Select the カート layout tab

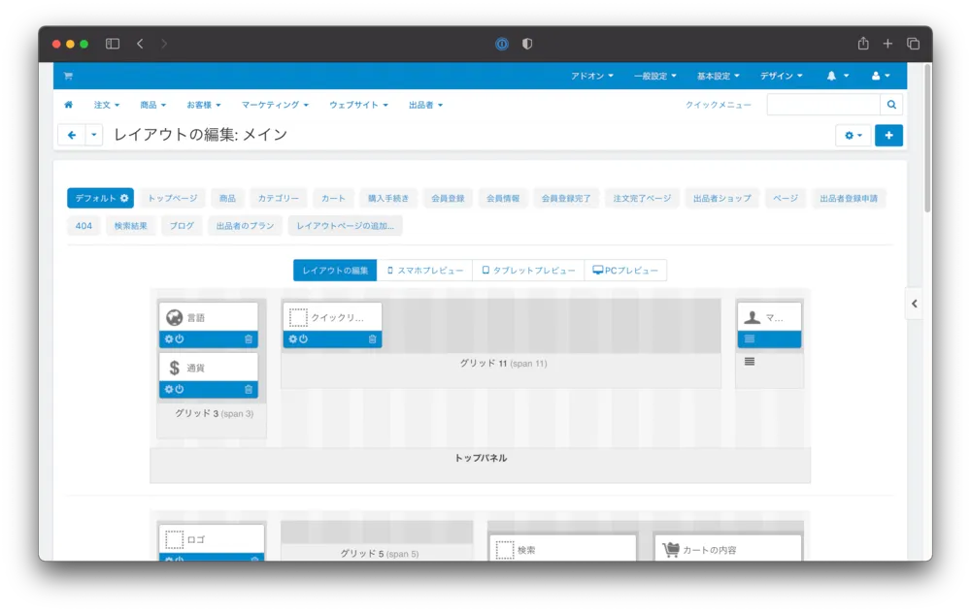click(x=333, y=198)
